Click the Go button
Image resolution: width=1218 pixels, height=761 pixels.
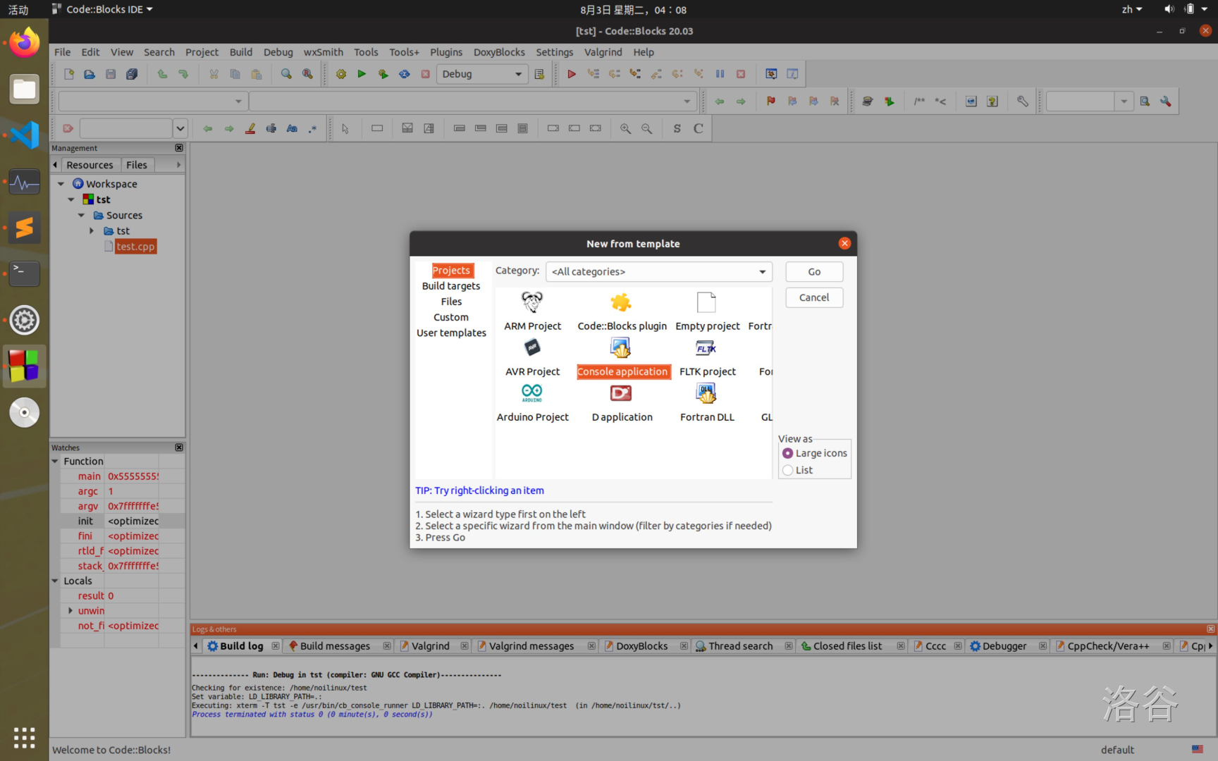(814, 271)
